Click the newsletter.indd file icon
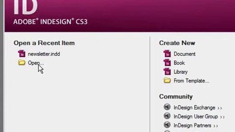 [22, 54]
